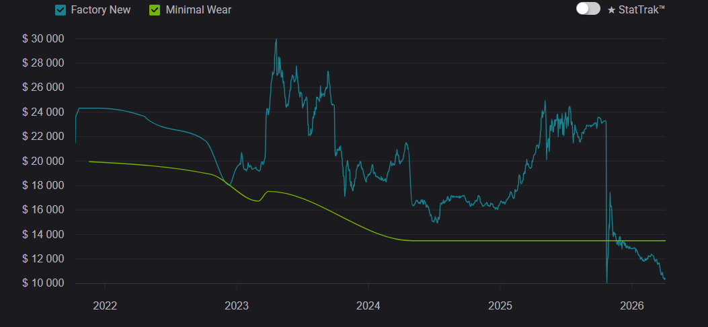The image size is (708, 327).
Task: Click the 2024 x-axis label
Action: [x=368, y=305]
